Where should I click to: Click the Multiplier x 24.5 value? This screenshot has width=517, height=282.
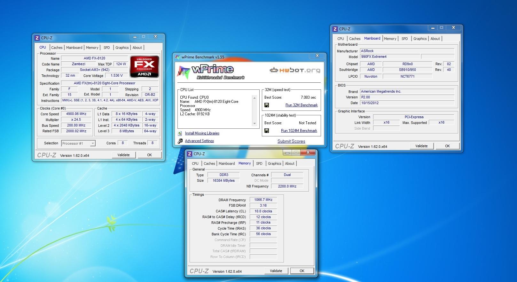(x=76, y=120)
